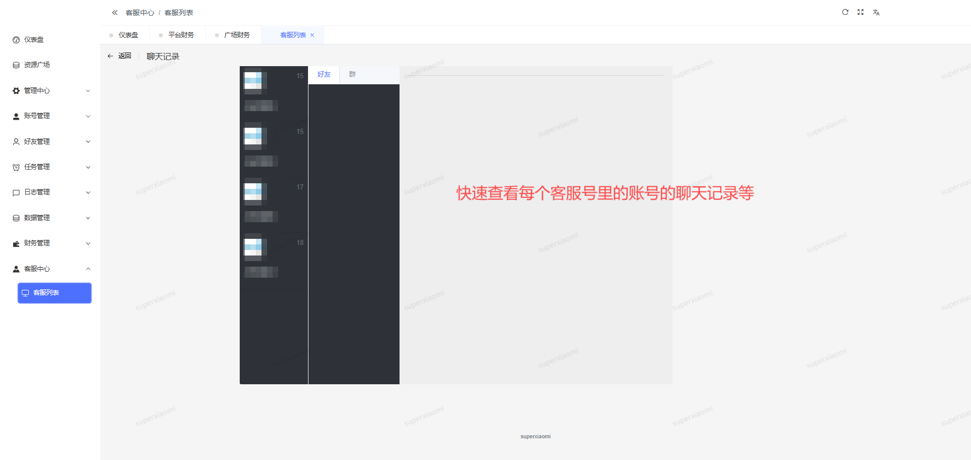971x460 pixels.
Task: Open the language translation icon
Action: coord(876,12)
